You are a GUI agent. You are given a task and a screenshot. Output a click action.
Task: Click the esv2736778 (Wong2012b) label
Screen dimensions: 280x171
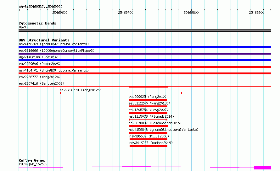[x=81, y=90]
